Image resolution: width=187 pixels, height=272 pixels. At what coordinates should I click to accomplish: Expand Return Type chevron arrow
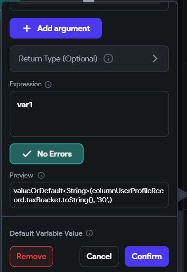[155, 59]
